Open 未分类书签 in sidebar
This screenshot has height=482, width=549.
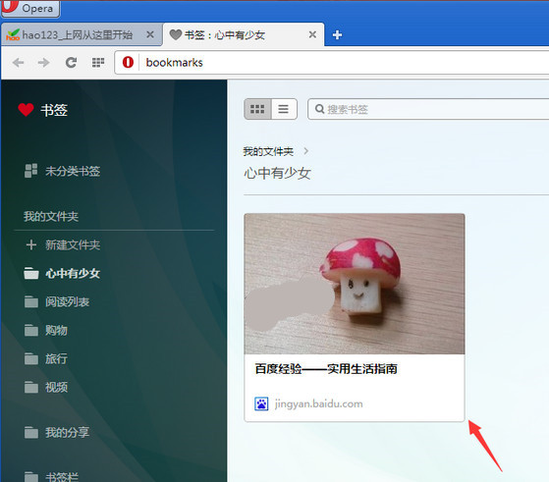[x=62, y=171]
